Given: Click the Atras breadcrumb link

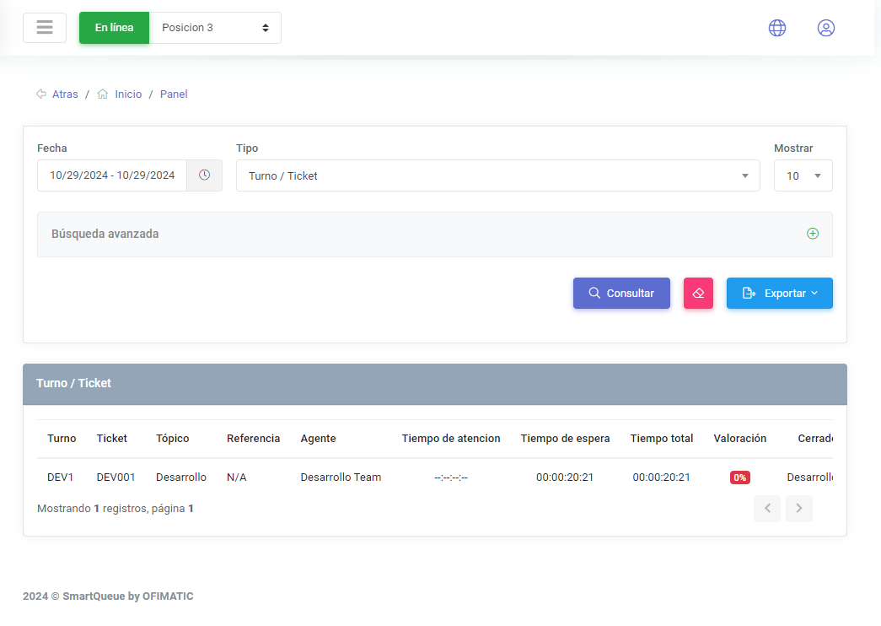Looking at the screenshot, I should pyautogui.click(x=65, y=94).
